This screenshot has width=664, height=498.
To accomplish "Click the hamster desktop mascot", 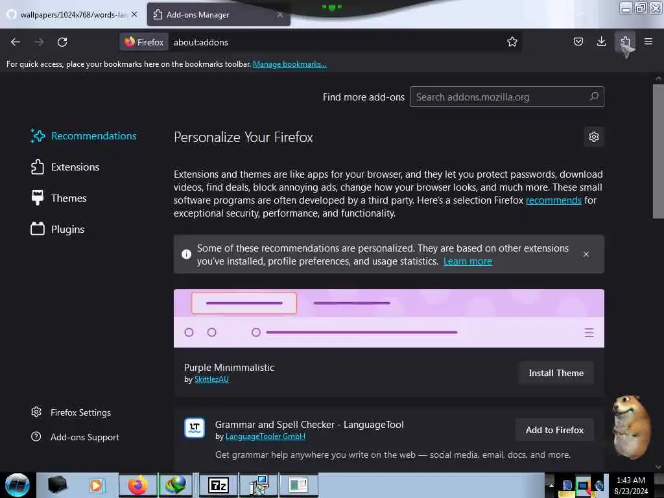I will click(632, 427).
